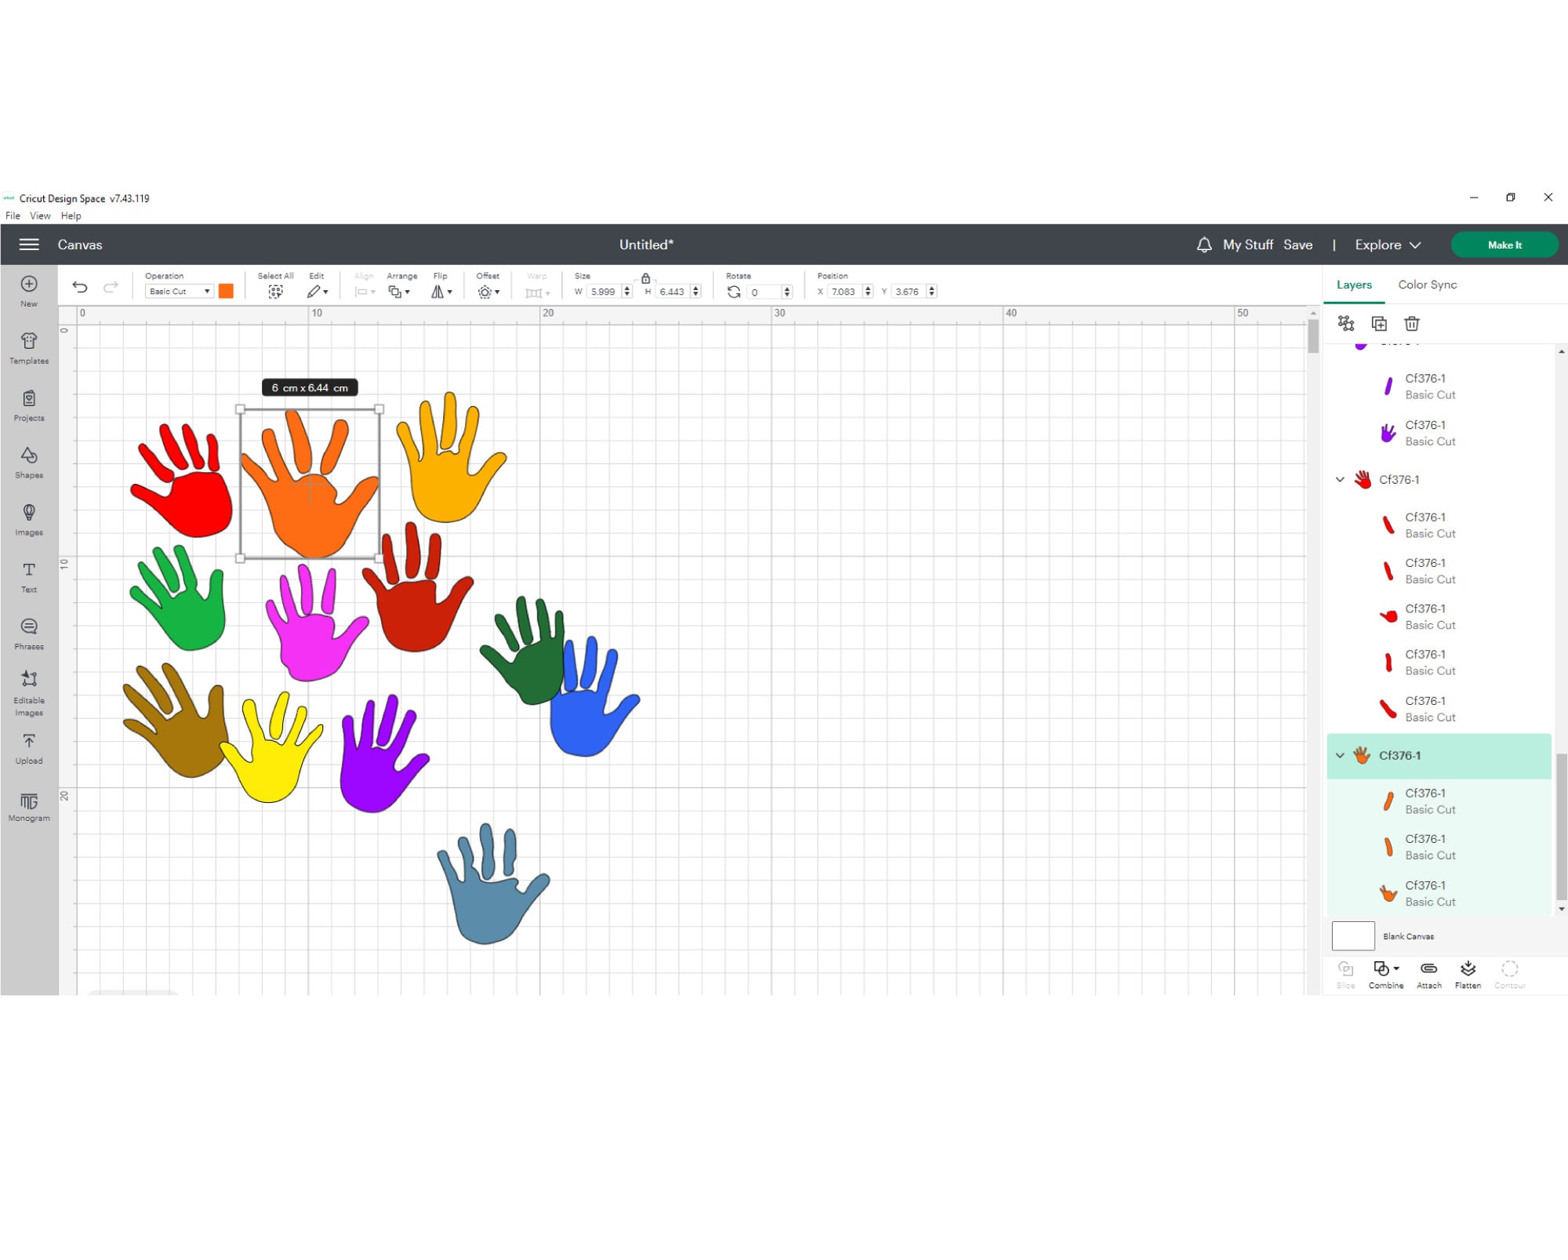This screenshot has height=1260, width=1568.
Task: Click Save in the header
Action: point(1298,245)
